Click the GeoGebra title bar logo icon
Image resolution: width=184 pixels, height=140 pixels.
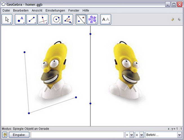pyautogui.click(x=3, y=4)
